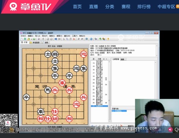Image resolution: width=179 pixels, height=138 pixels.
Task: Go to 首页 in site navigation
Action: pyautogui.click(x=77, y=7)
